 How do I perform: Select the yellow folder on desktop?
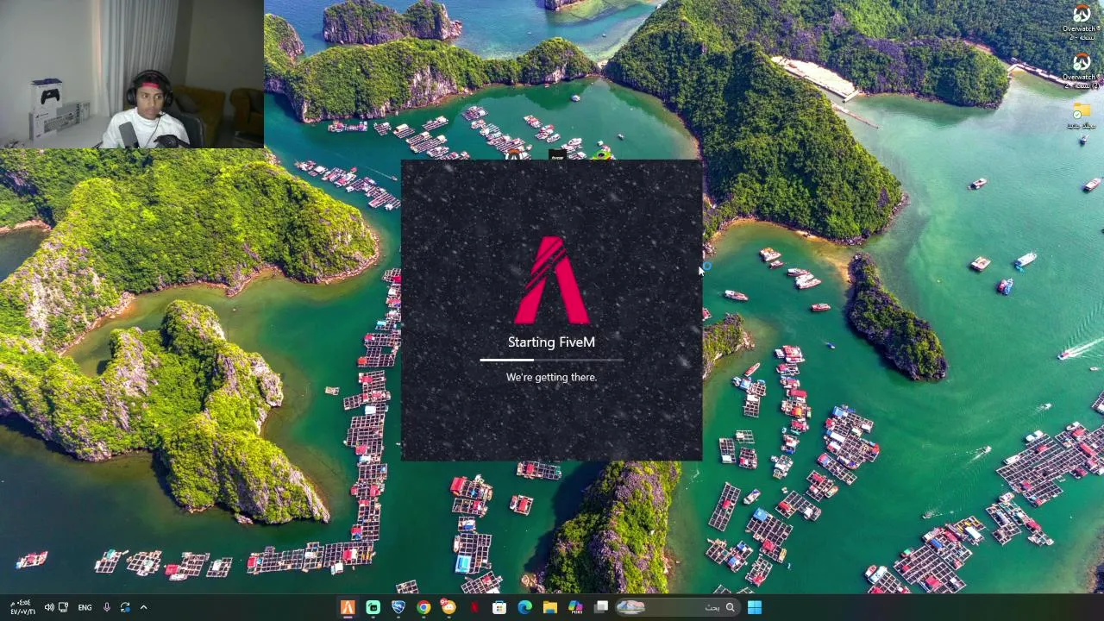pos(1082,116)
